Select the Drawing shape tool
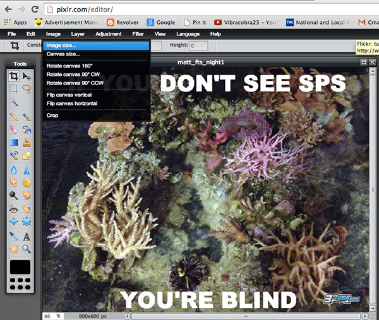Screen dimensions: 379x320 (x=27, y=155)
